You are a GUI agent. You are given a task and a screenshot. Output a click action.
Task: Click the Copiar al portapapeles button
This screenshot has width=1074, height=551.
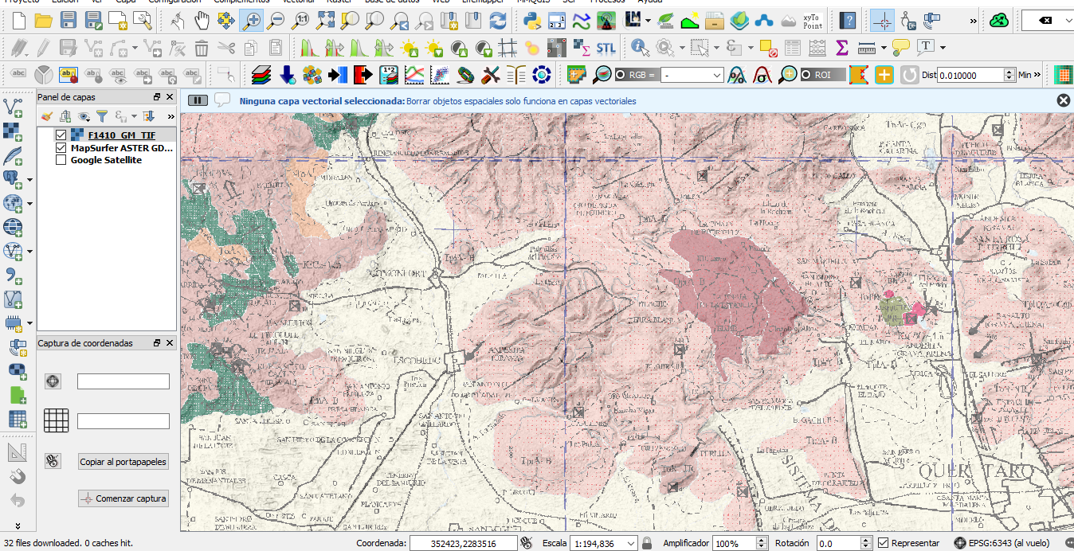pyautogui.click(x=123, y=462)
